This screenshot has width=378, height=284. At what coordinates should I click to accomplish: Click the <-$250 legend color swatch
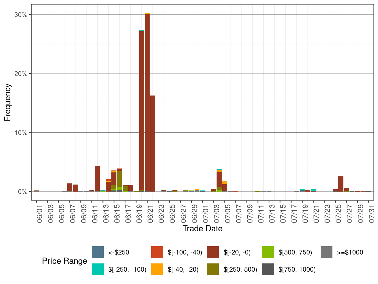pyautogui.click(x=98, y=252)
